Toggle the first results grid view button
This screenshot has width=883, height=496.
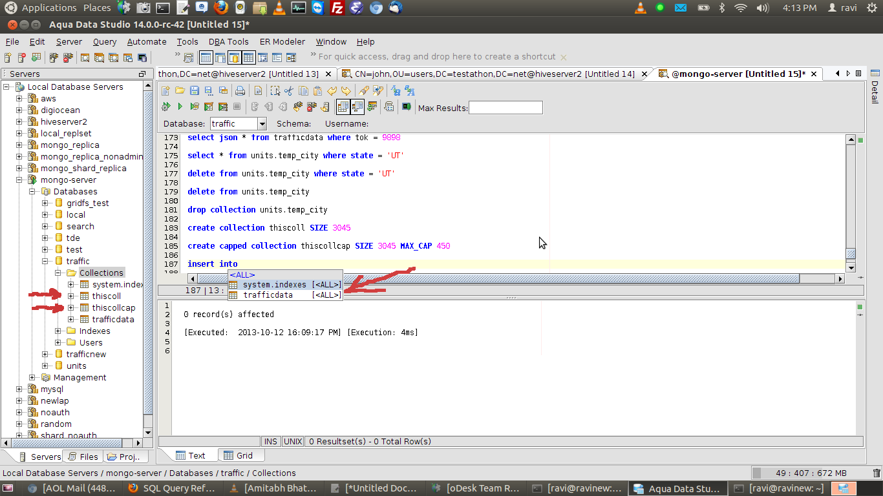343,107
